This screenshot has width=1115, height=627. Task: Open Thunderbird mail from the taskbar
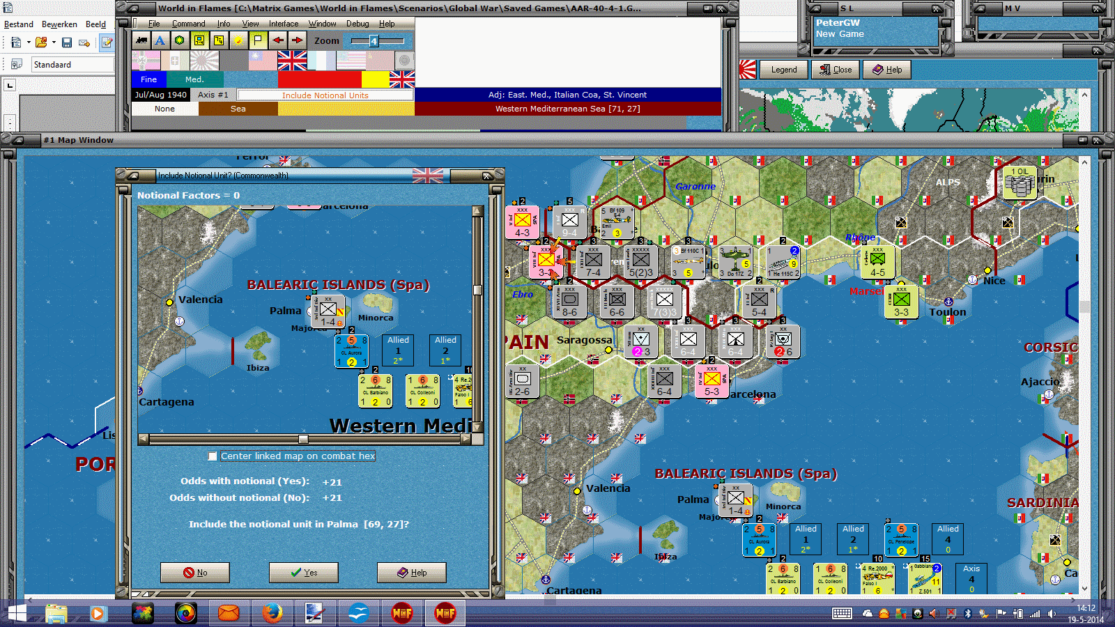pyautogui.click(x=229, y=613)
